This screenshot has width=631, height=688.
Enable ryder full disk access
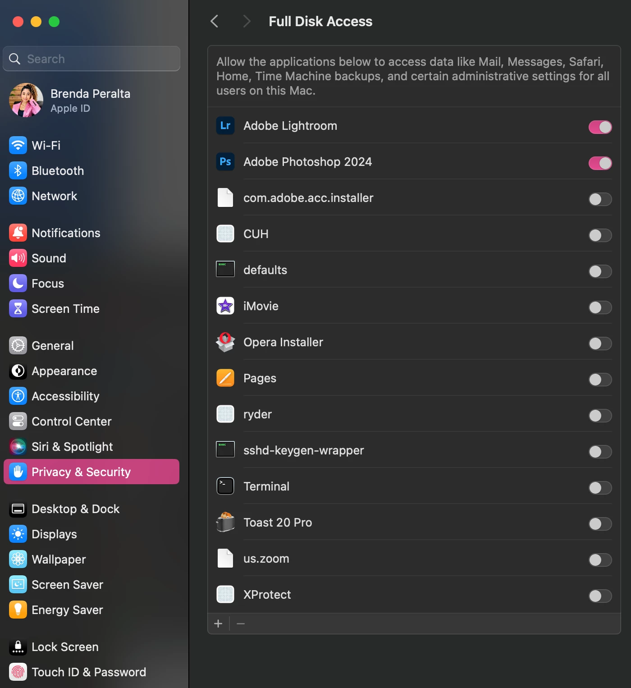click(x=600, y=416)
